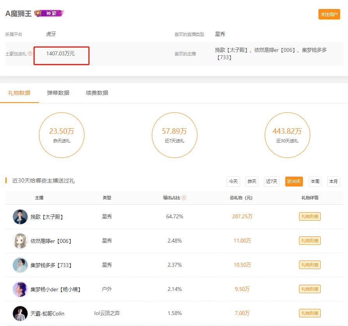The height and width of the screenshot is (326, 348).
Task: Switch to the 弹幕数据 tab
Action: [x=58, y=93]
